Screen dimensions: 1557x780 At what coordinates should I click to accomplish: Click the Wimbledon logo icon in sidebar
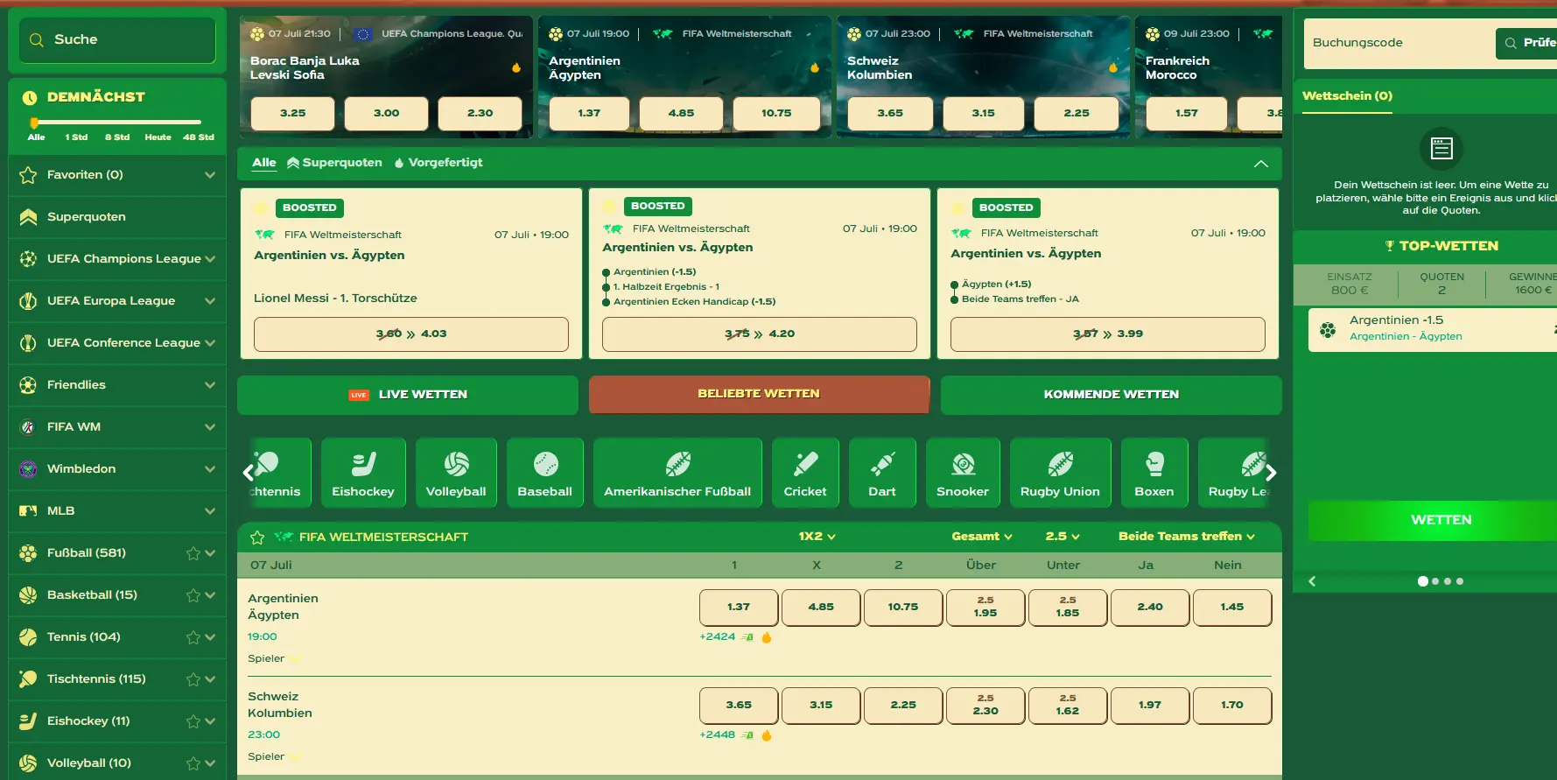(28, 469)
